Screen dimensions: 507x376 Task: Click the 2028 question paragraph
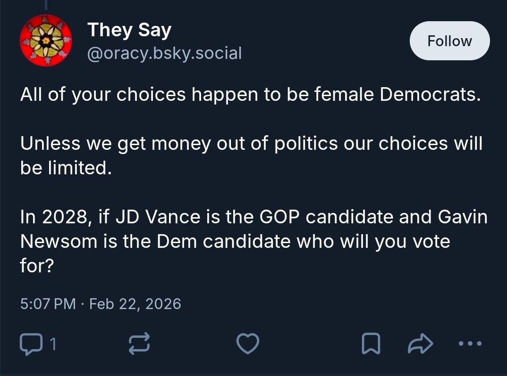point(253,241)
